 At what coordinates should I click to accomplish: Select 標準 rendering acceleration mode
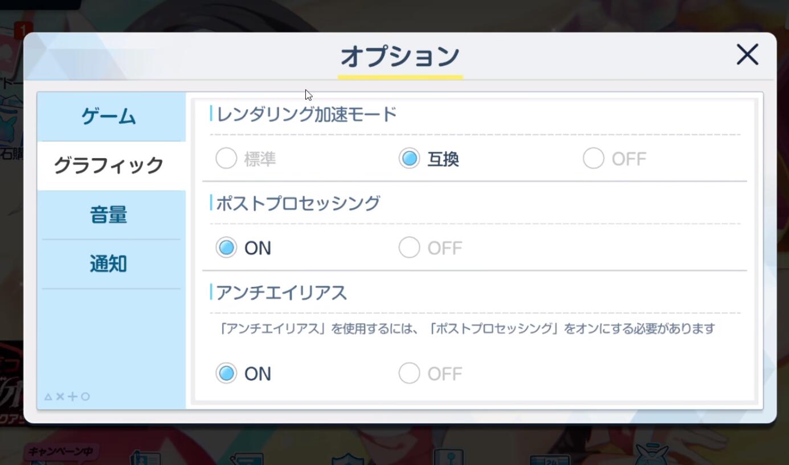click(226, 159)
